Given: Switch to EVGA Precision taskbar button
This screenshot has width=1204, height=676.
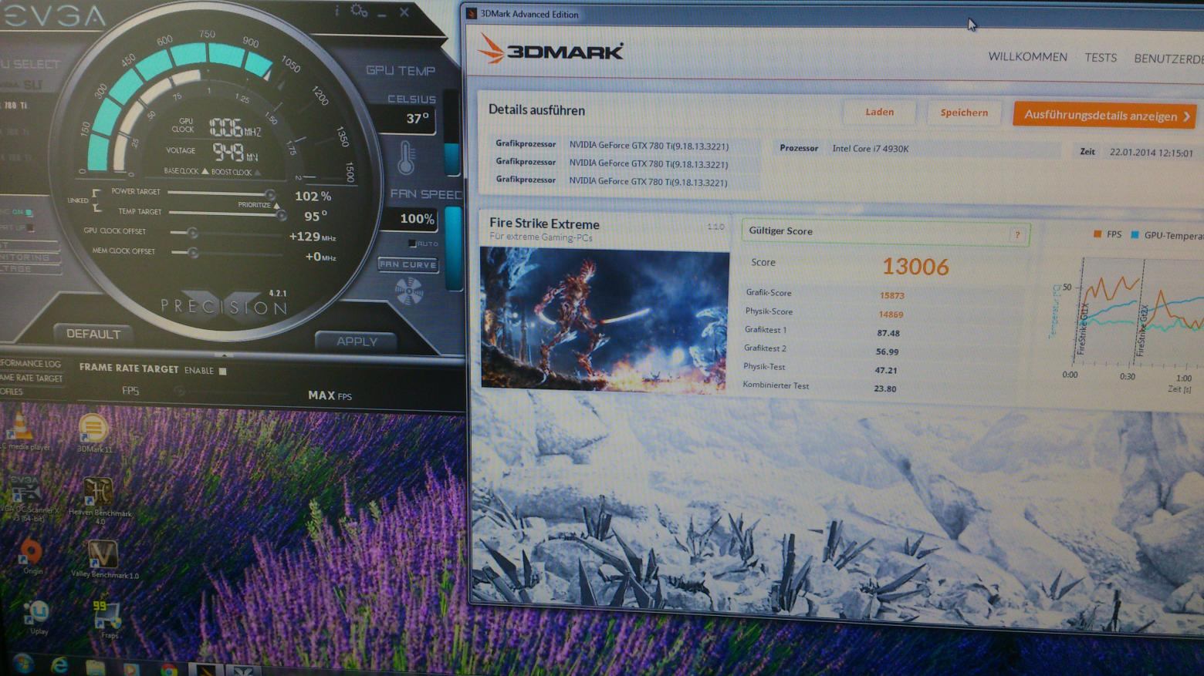Looking at the screenshot, I should [x=242, y=670].
